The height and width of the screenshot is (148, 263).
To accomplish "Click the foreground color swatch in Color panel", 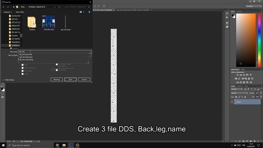I will pos(233,16).
